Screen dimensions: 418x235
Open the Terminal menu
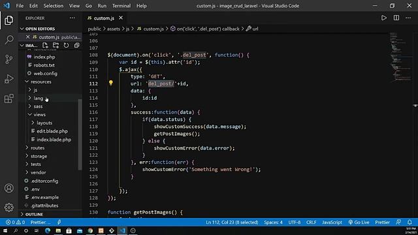point(121,6)
